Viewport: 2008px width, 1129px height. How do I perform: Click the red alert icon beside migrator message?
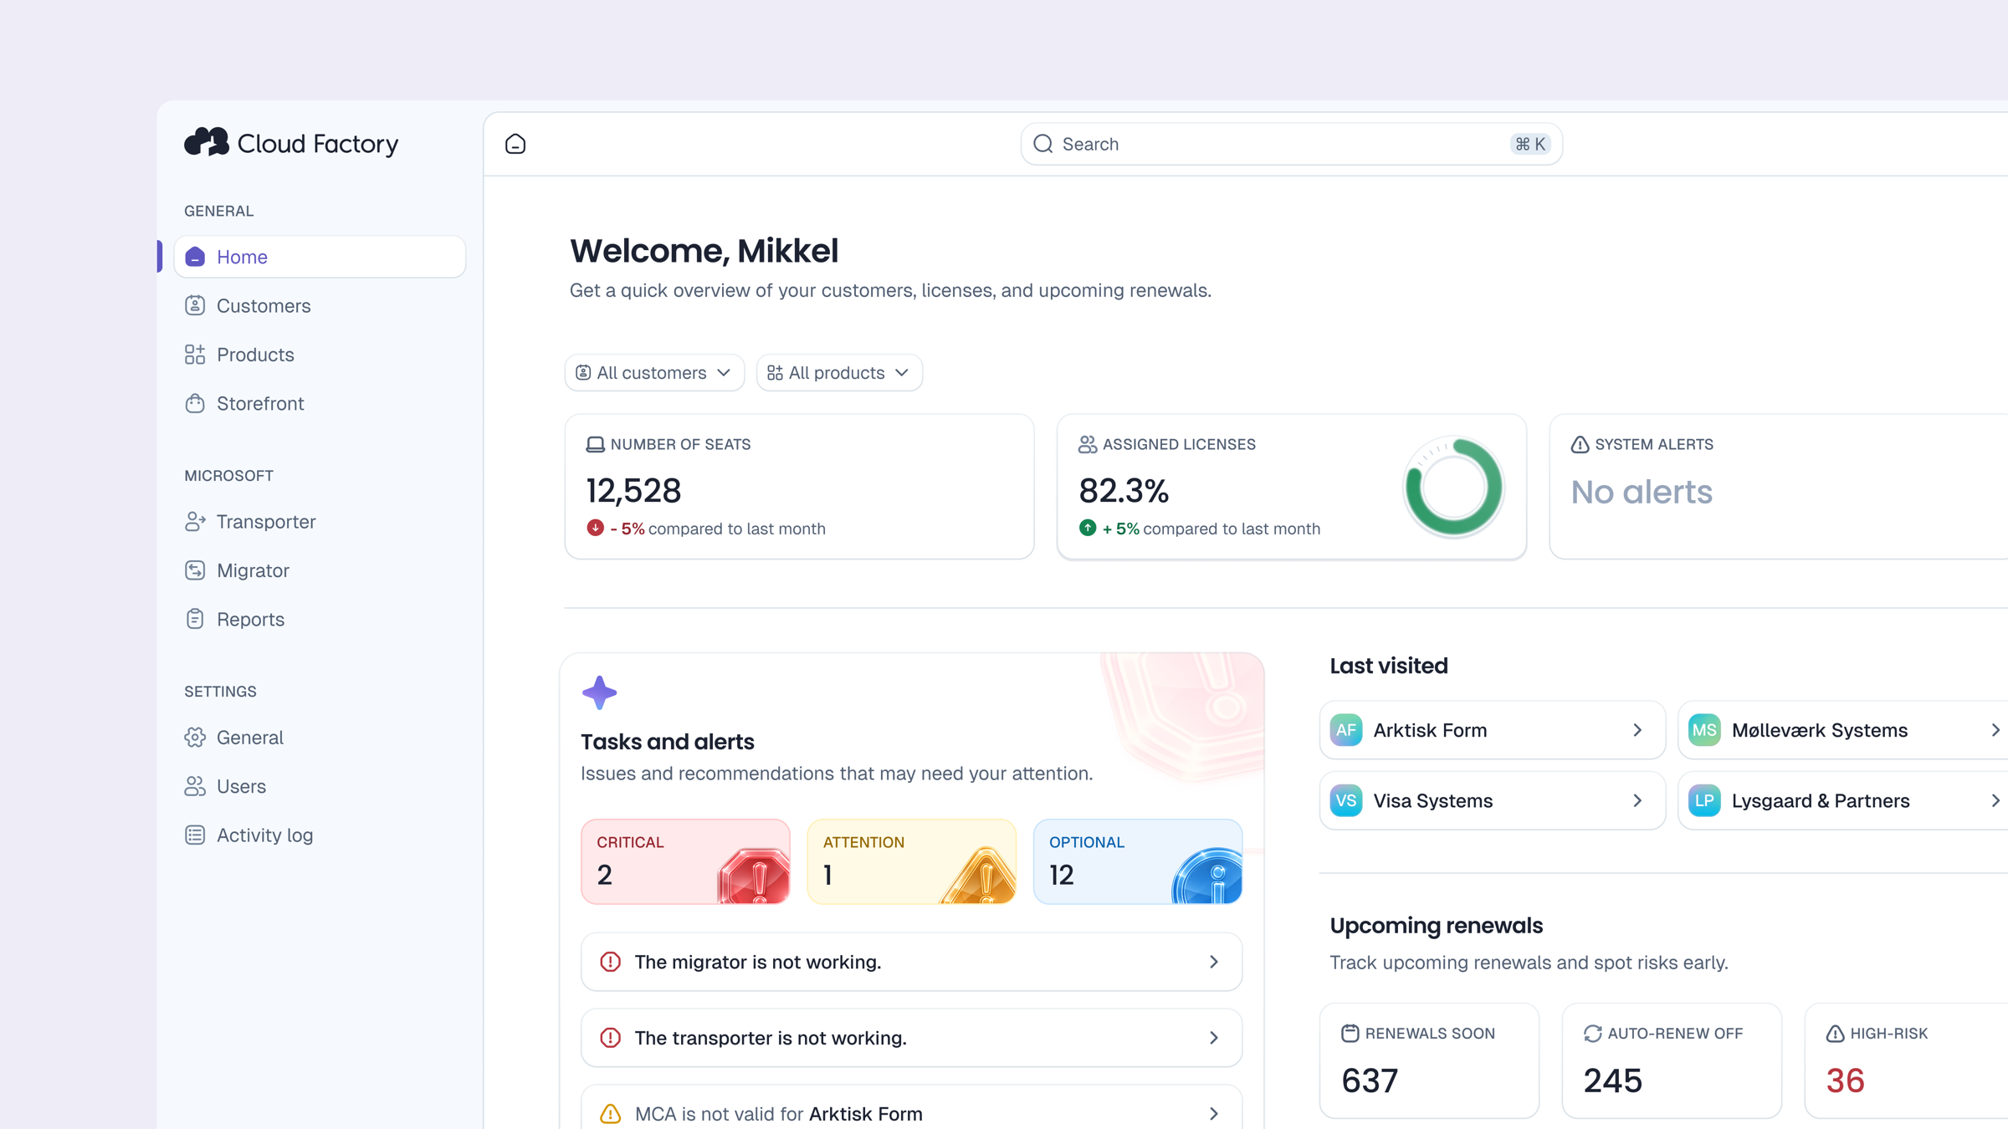click(x=611, y=962)
